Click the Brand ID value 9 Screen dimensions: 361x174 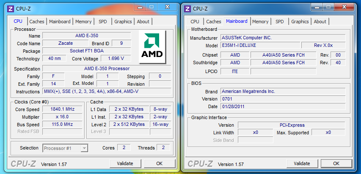(121, 43)
